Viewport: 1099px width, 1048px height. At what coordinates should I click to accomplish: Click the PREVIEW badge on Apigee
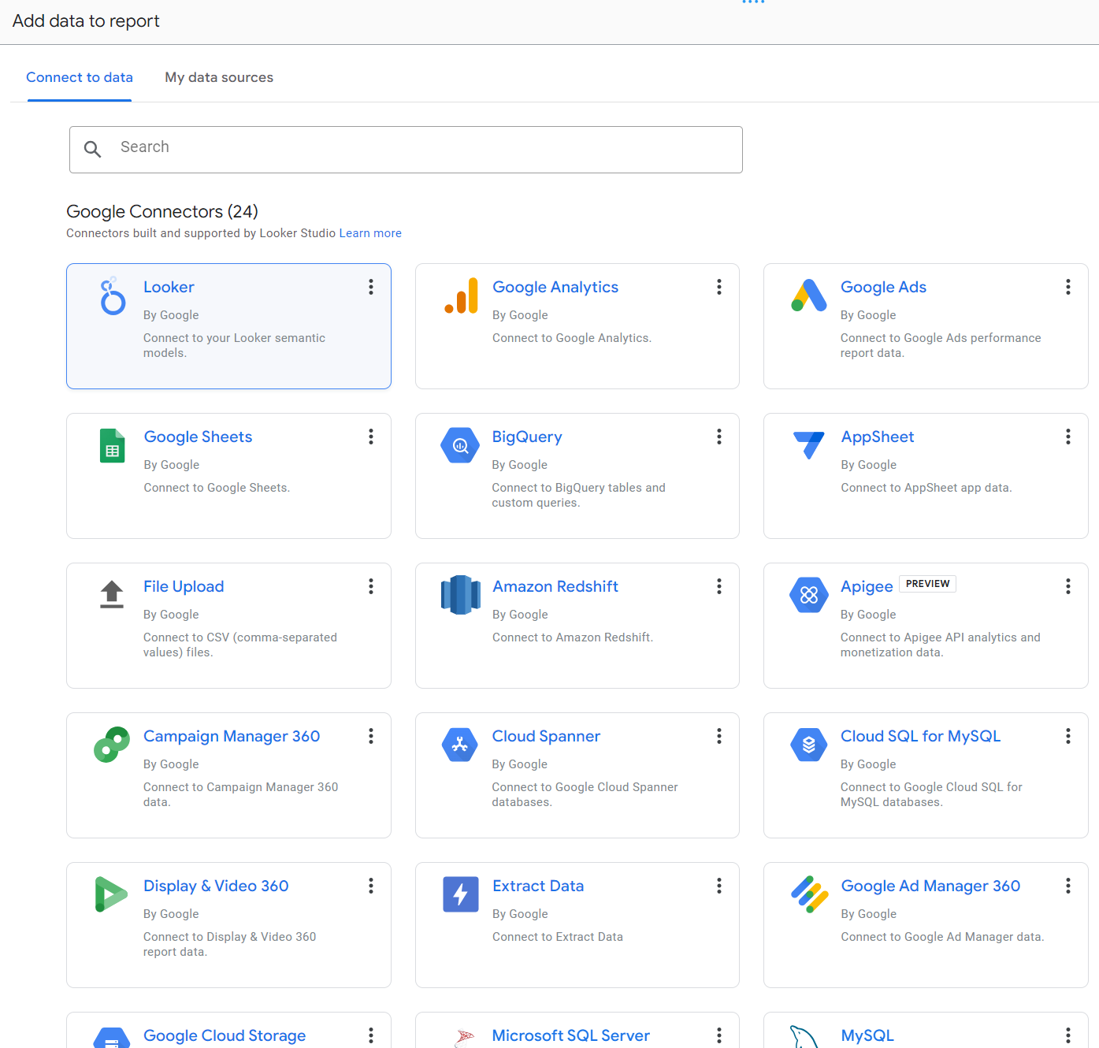point(927,584)
